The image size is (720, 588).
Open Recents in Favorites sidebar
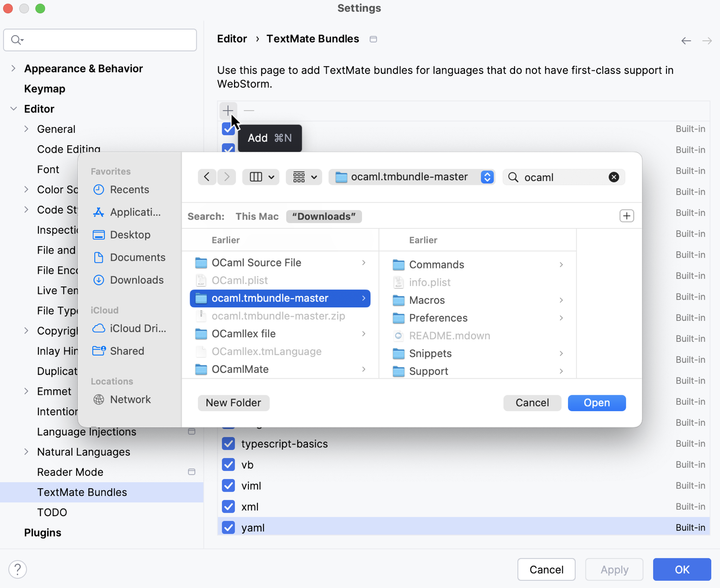(130, 190)
